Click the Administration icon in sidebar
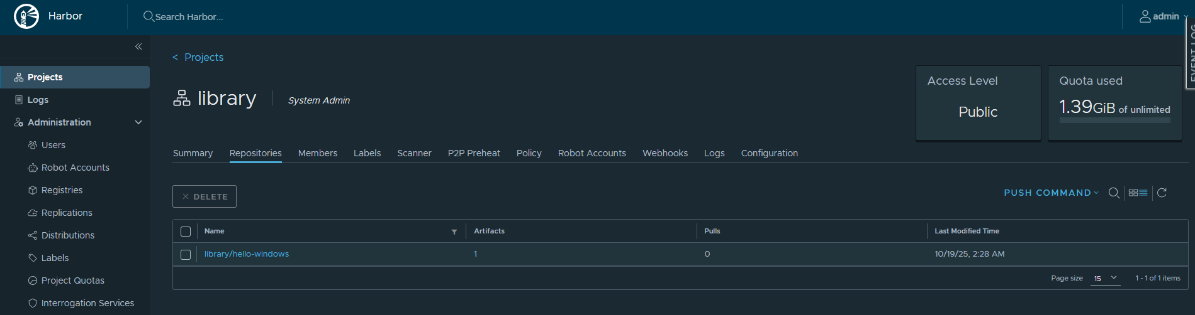The width and height of the screenshot is (1195, 315). [x=19, y=122]
